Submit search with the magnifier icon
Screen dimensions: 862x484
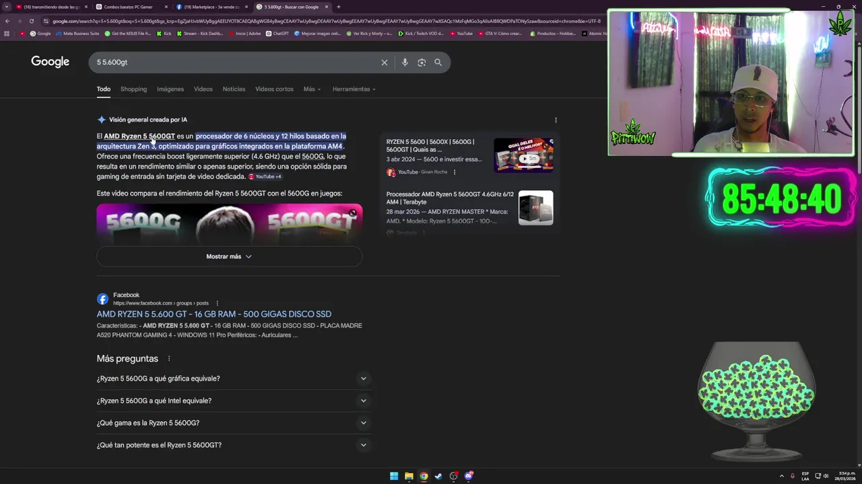pyautogui.click(x=438, y=63)
